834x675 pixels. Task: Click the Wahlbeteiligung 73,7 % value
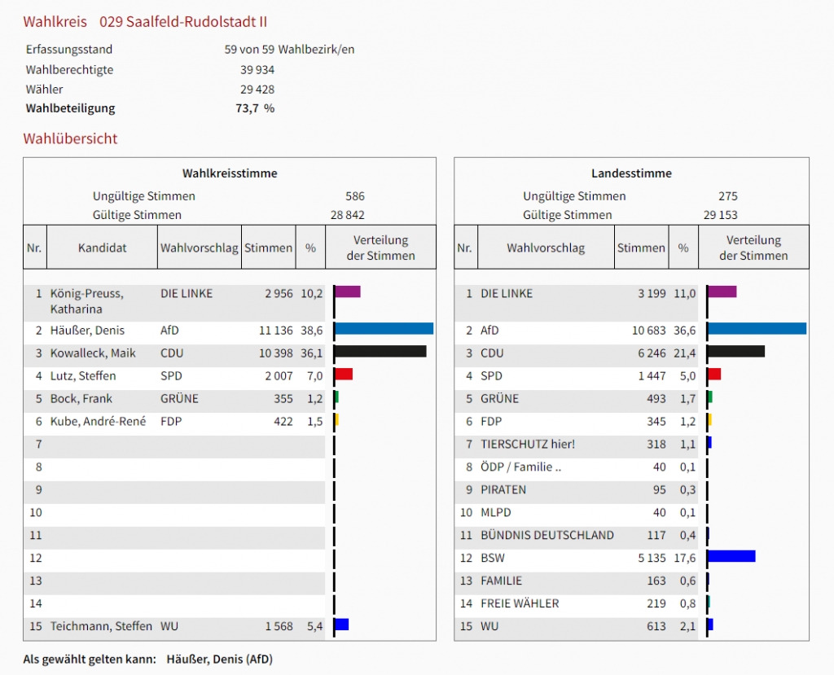pyautogui.click(x=255, y=108)
